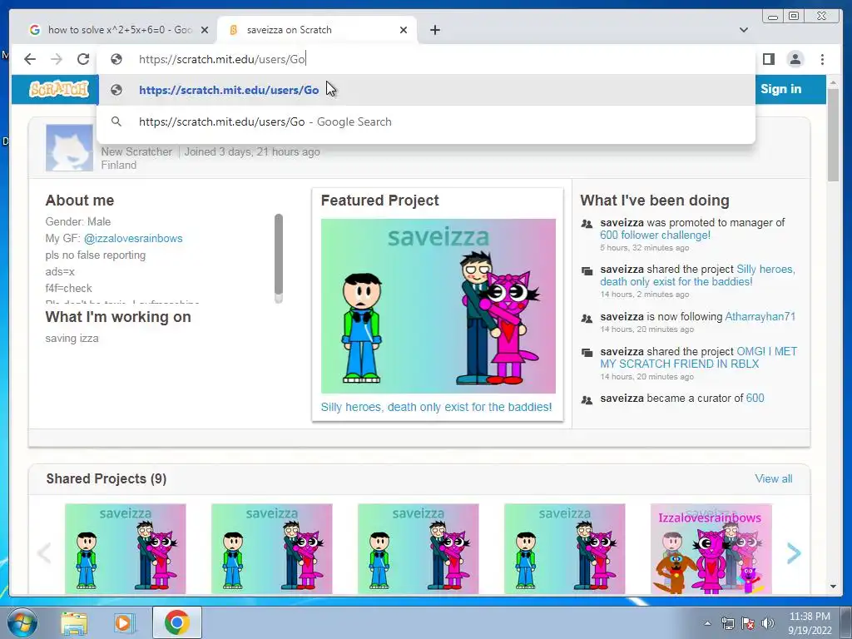Click the 'Finland' location text
The image size is (852, 639).
pyautogui.click(x=118, y=166)
